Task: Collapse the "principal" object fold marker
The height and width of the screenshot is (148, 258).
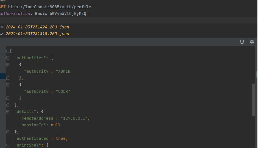Action: (8, 145)
